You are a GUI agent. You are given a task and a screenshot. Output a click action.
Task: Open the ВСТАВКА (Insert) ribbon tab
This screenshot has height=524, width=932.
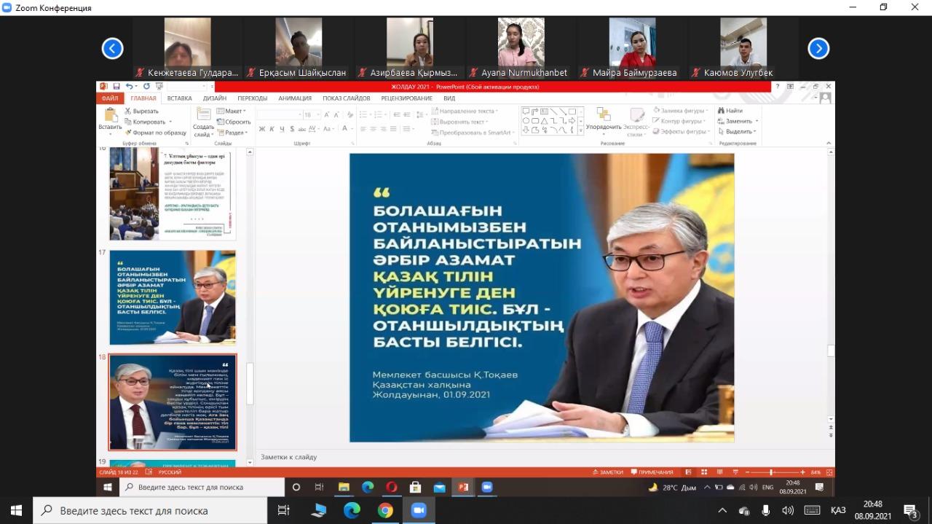tap(179, 98)
